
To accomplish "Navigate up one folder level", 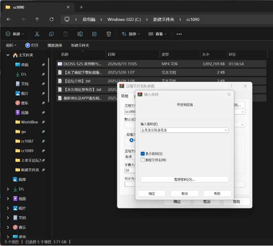I will (x=37, y=19).
